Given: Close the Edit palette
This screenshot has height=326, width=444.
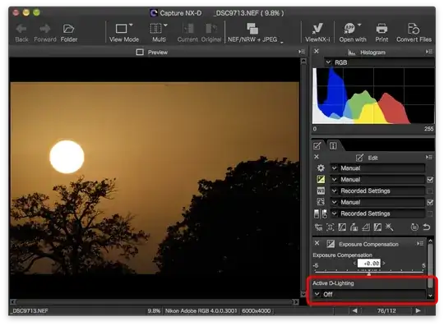Looking at the screenshot, I should click(317, 157).
